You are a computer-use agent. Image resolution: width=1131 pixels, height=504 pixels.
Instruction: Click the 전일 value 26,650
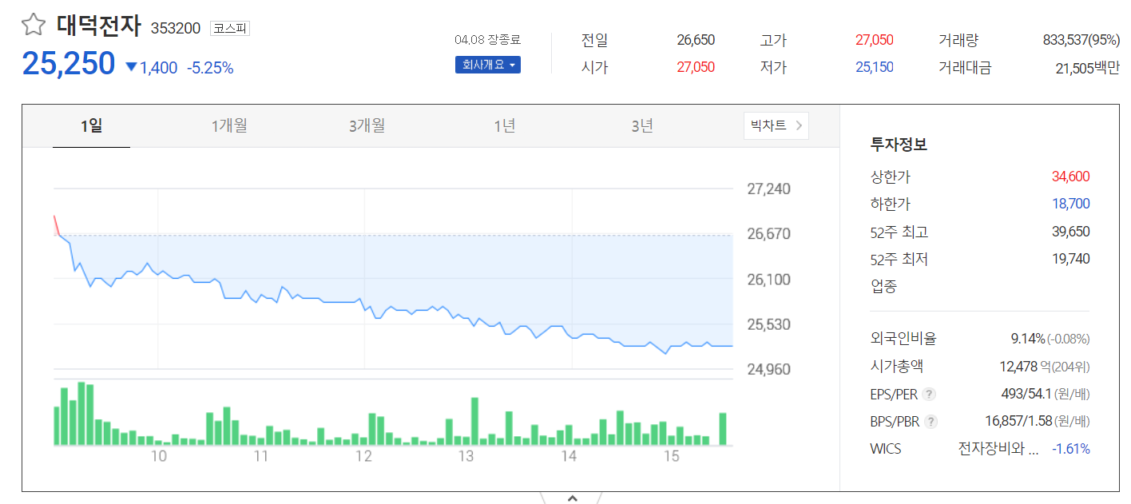coord(696,40)
